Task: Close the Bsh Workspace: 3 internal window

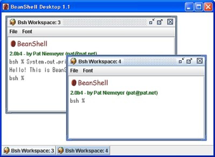Action: click(x=170, y=22)
